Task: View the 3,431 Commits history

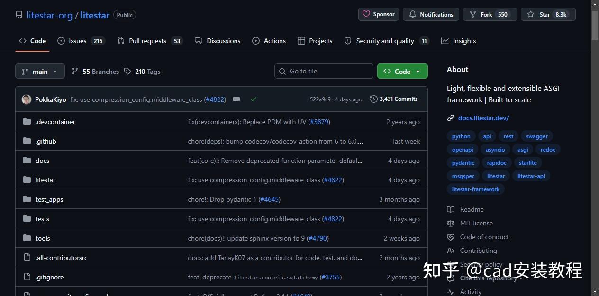Action: 394,99
